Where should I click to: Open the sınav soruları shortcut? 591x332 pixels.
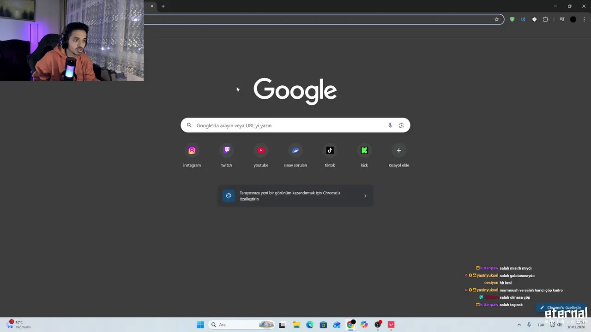(x=295, y=155)
